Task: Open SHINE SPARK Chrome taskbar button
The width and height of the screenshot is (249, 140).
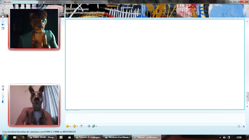Action: (x=42, y=137)
